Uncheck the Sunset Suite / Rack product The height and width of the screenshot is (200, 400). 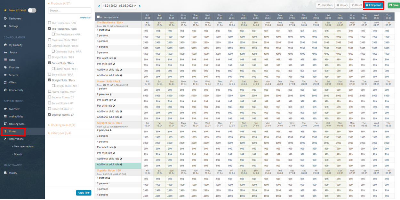50,63
